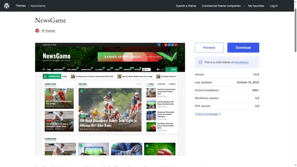Click the version number 1.0.4

point(256,75)
